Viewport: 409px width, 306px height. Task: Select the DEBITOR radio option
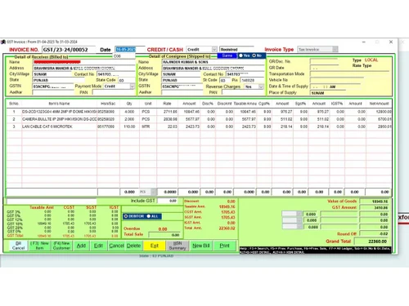(x=126, y=216)
